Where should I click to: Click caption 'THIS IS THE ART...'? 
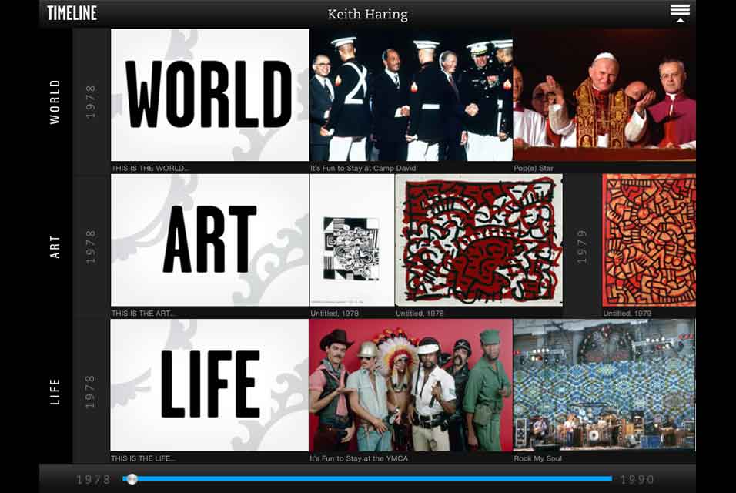(143, 314)
